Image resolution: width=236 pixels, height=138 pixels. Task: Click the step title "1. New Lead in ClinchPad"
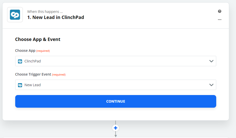pos(56,17)
